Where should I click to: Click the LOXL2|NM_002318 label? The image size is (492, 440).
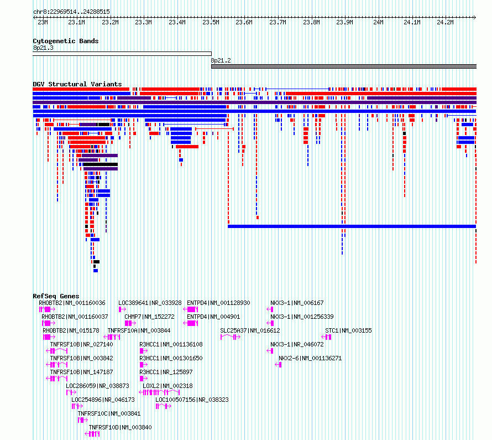tap(168, 386)
